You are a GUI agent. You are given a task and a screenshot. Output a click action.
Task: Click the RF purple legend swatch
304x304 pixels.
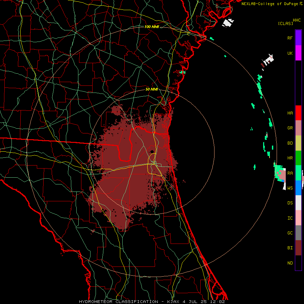[298, 38]
